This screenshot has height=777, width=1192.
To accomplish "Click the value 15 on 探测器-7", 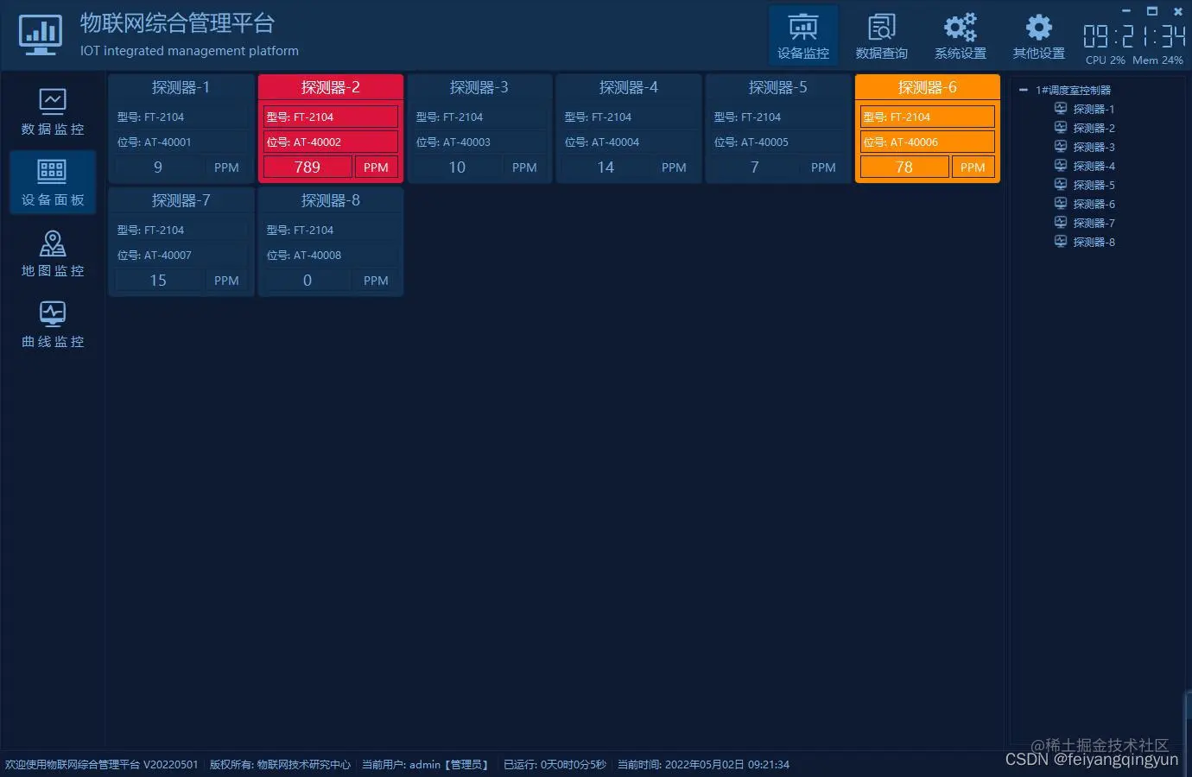I will (x=158, y=280).
